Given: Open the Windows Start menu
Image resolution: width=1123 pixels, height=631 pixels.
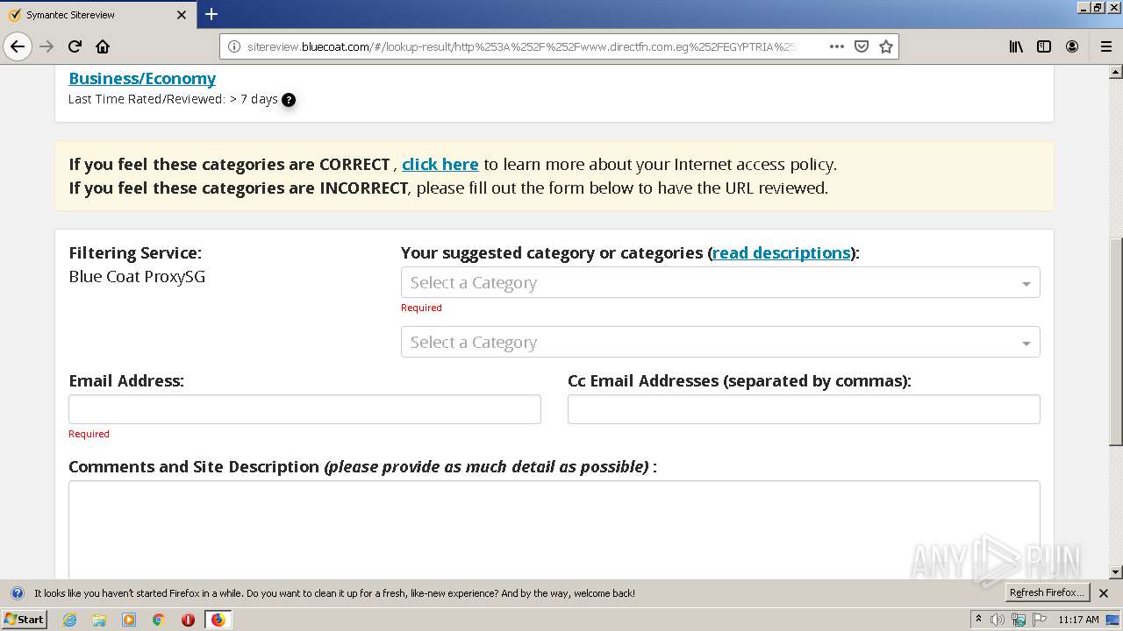Looking at the screenshot, I should 24,619.
